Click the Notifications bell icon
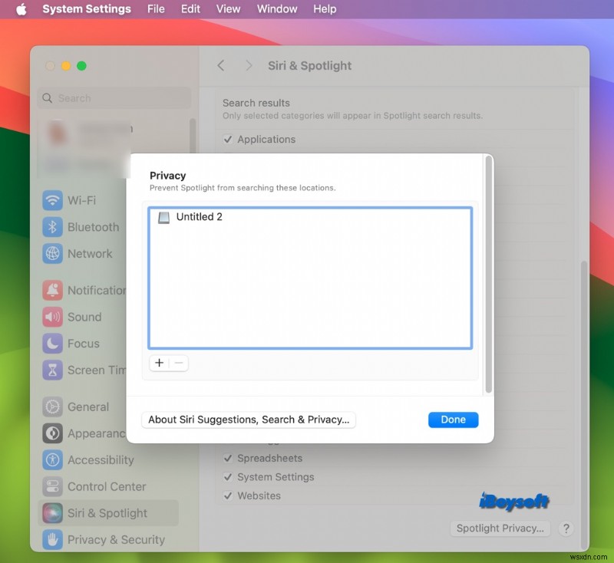Image resolution: width=614 pixels, height=563 pixels. point(52,290)
